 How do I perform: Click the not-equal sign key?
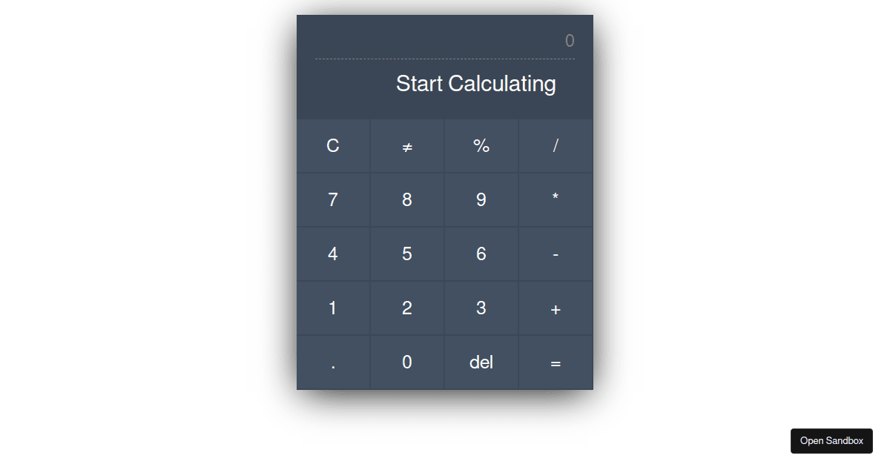tap(407, 146)
